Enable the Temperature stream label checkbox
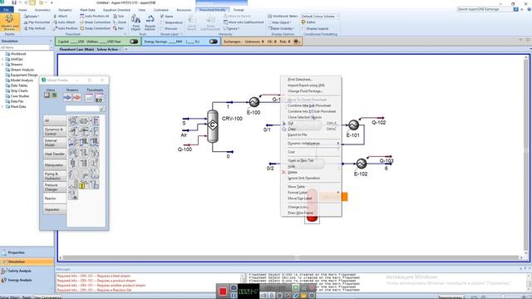532x299 pixels. tap(162, 22)
